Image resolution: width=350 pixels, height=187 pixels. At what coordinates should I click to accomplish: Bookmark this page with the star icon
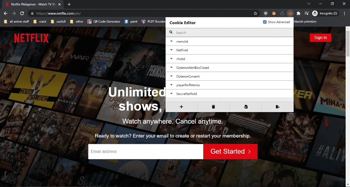pos(255,13)
